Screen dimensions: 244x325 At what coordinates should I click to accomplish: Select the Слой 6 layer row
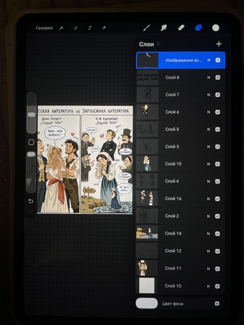[181, 112]
